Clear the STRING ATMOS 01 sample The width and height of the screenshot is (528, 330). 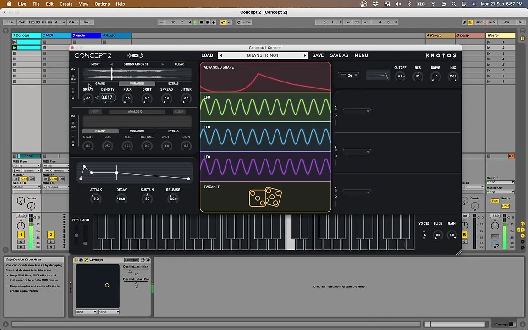(179, 64)
